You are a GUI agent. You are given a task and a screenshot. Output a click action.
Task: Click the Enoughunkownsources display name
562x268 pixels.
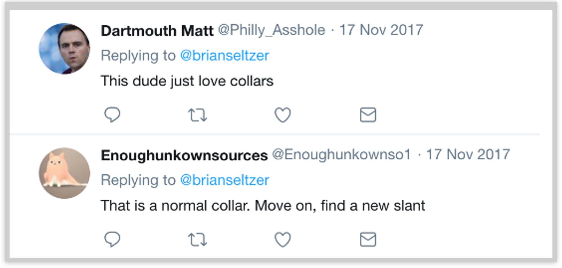click(x=184, y=155)
